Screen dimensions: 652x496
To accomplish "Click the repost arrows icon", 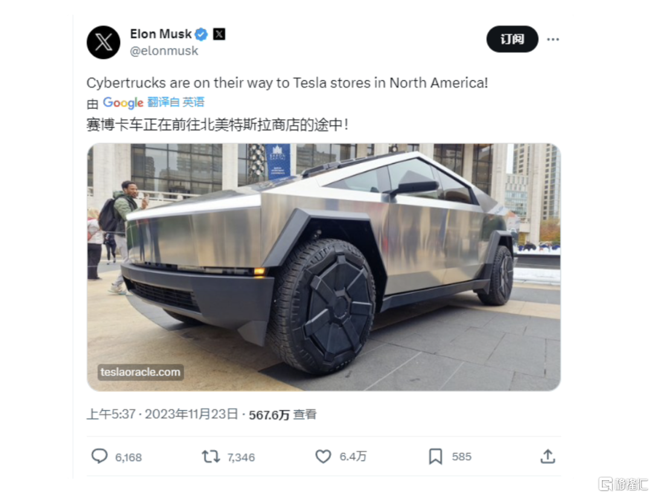I will coord(211,457).
